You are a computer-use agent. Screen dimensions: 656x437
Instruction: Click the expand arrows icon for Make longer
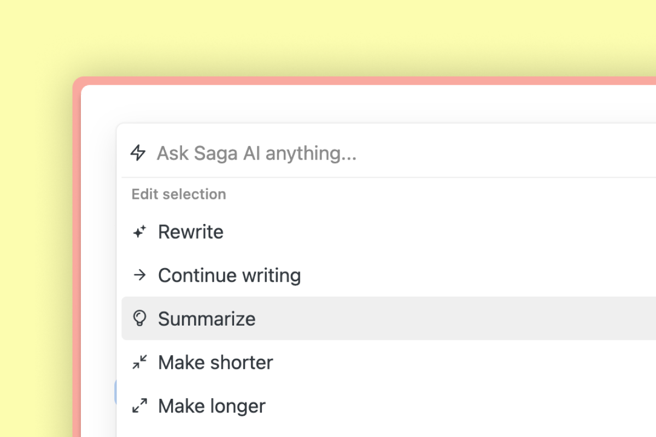(x=139, y=405)
